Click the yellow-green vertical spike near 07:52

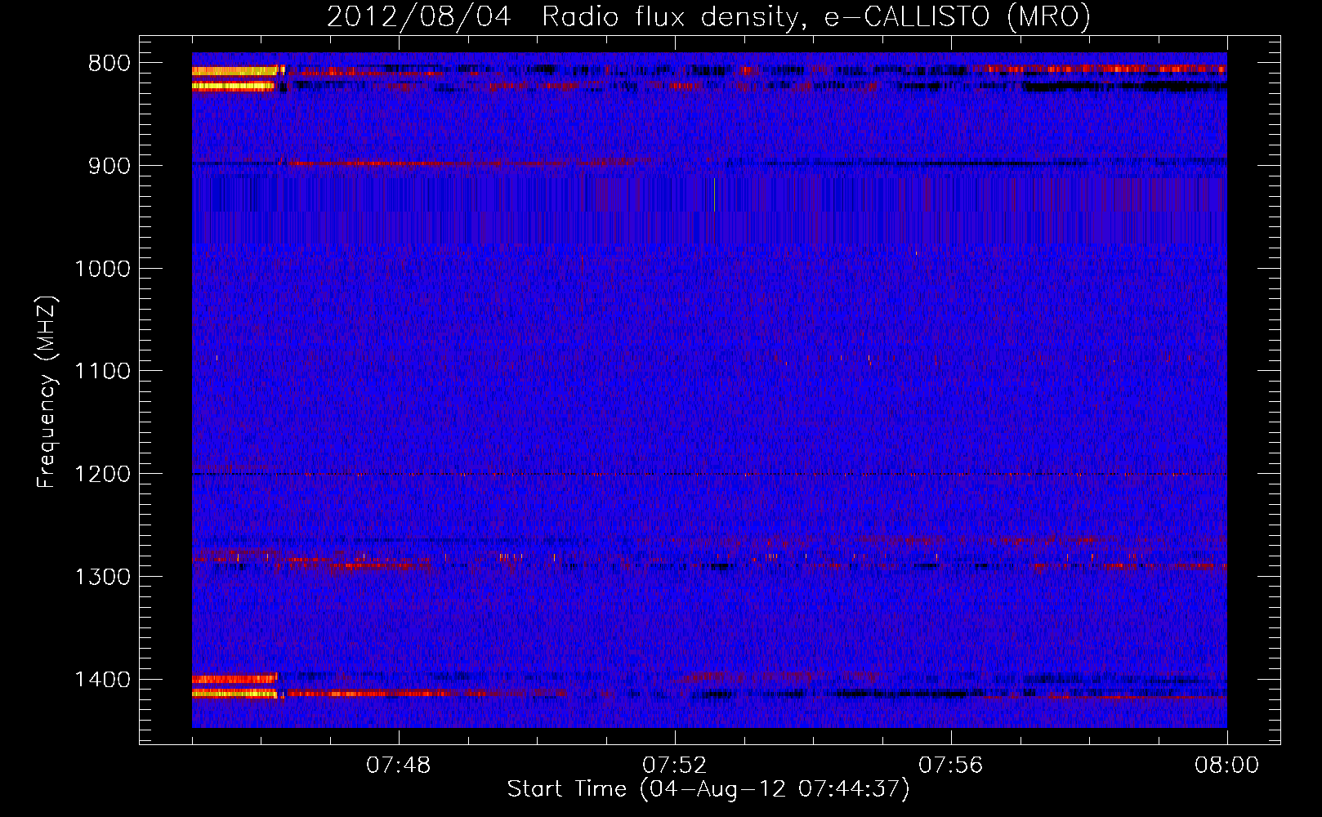714,195
